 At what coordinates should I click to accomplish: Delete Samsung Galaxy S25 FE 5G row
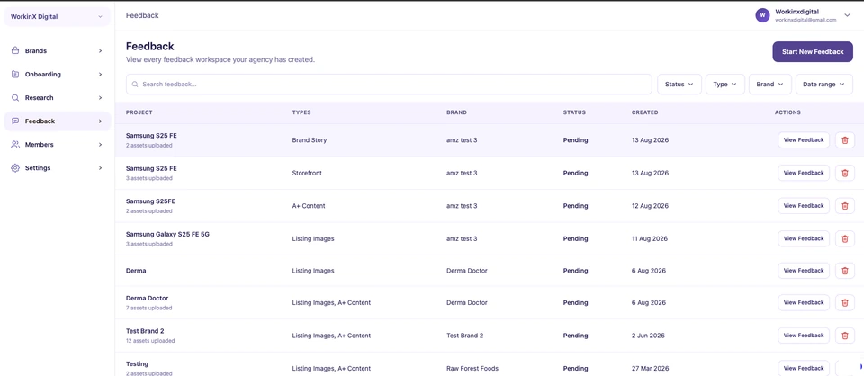pos(845,239)
